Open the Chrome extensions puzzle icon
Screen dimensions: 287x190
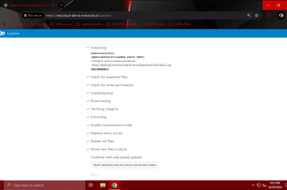[x=269, y=15]
